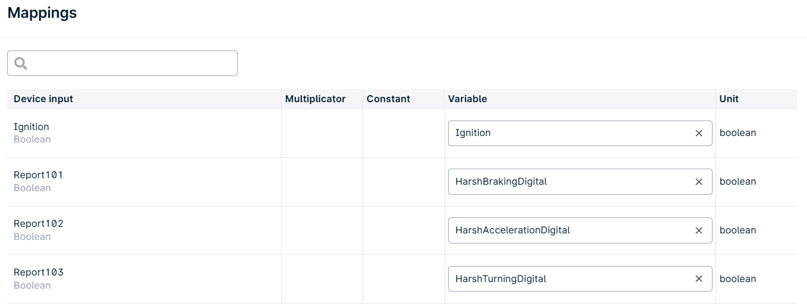807x307 pixels.
Task: Click Boolean type label under Ignition input
Action: [32, 140]
